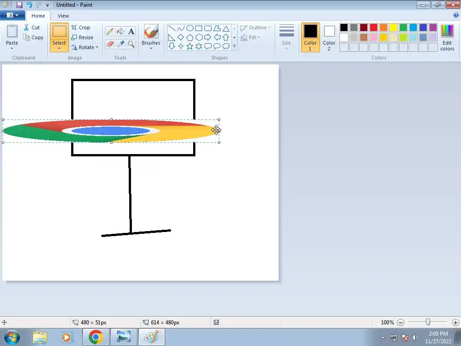Open the Resize dialog
Screen dimensions: 461x346
(82, 37)
